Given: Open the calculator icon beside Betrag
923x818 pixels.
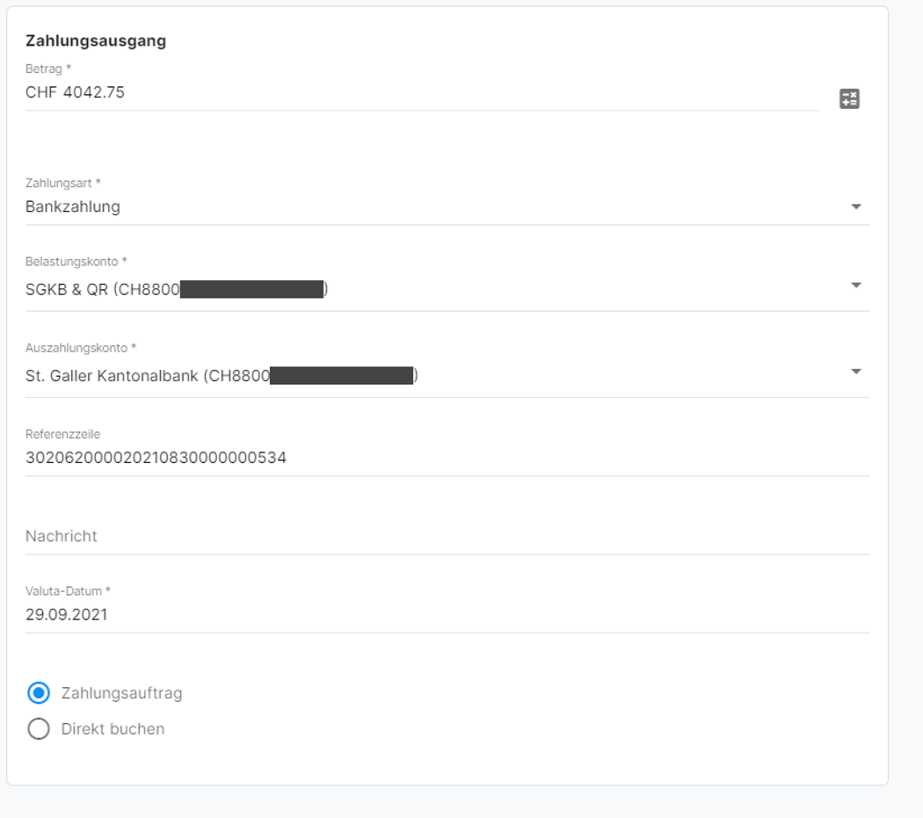Looking at the screenshot, I should [x=849, y=98].
